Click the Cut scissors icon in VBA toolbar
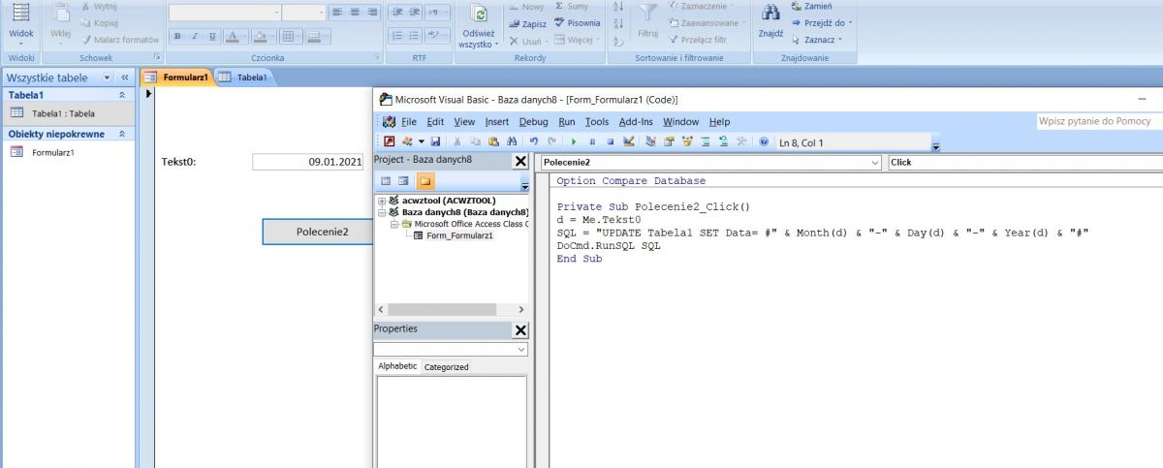Image resolution: width=1163 pixels, height=468 pixels. [456, 141]
